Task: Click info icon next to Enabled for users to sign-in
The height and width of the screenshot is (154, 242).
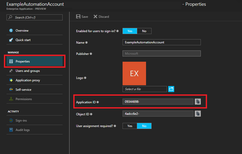Action: point(117,31)
